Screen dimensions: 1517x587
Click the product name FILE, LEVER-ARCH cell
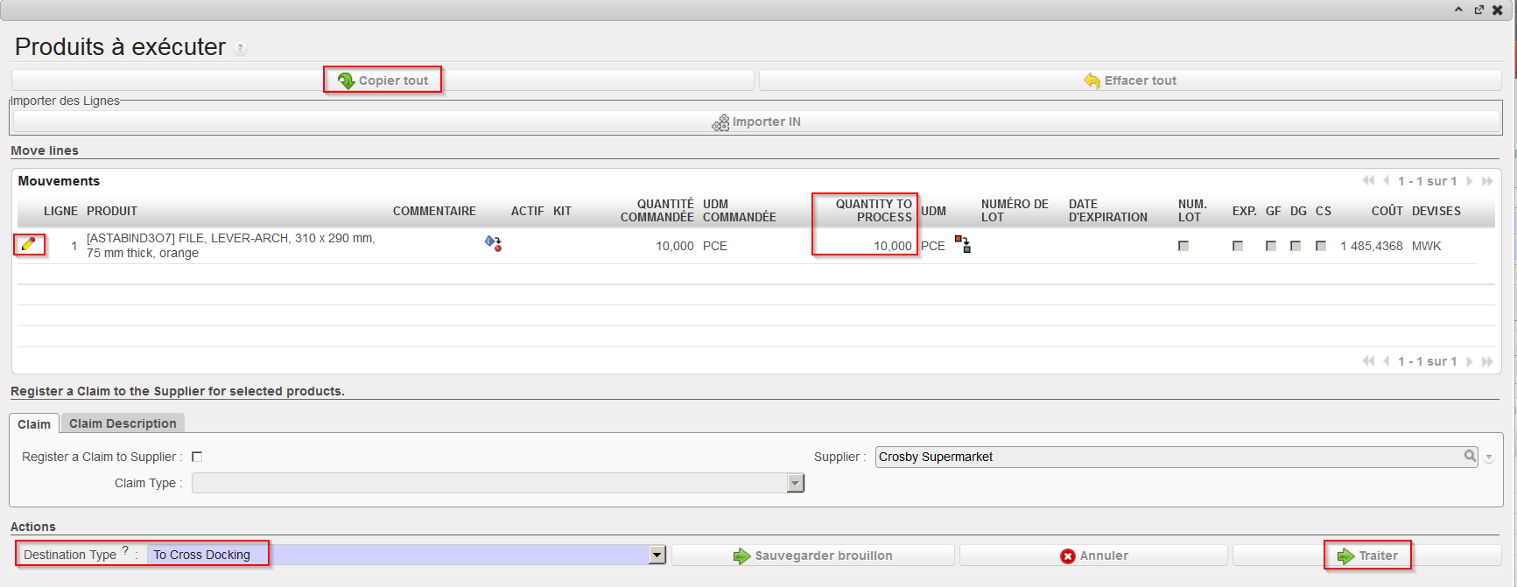pos(231,246)
